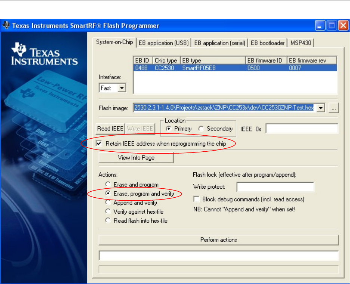Screen dimensions: 350x284
Task: Close the Flash Programmer window
Action: pyautogui.click(x=343, y=25)
